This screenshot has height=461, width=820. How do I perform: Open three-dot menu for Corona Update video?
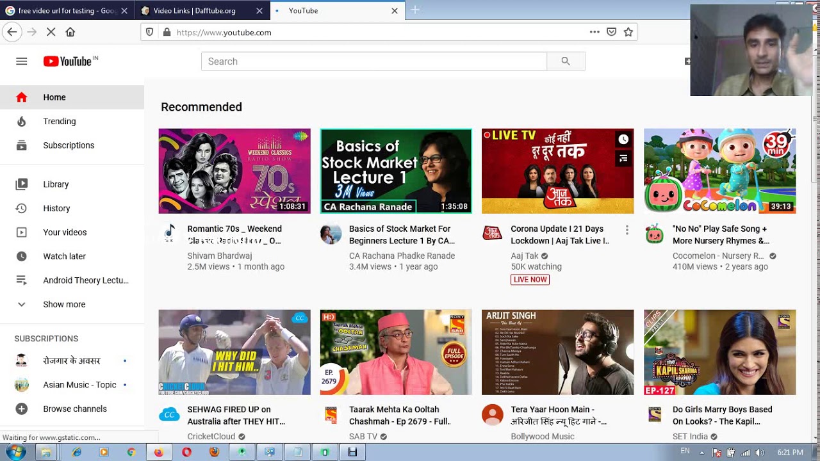(x=627, y=230)
